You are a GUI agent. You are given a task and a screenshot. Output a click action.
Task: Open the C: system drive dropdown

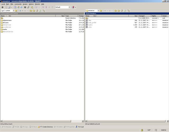point(13,11)
